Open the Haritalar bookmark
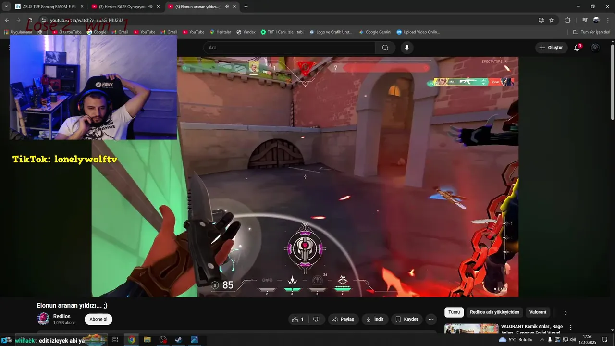Screen dimensions: 615x346 (221, 32)
